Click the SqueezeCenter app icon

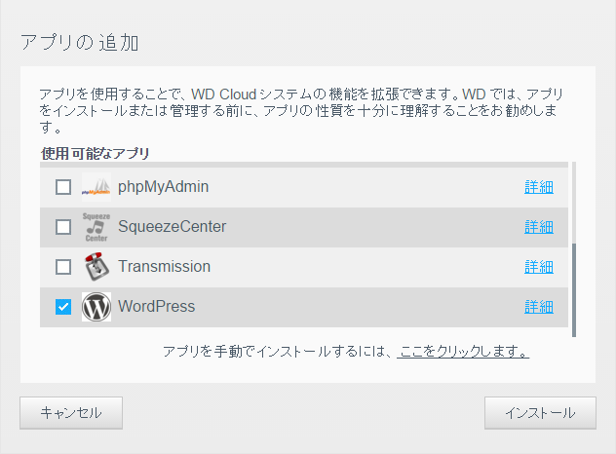pyautogui.click(x=96, y=227)
